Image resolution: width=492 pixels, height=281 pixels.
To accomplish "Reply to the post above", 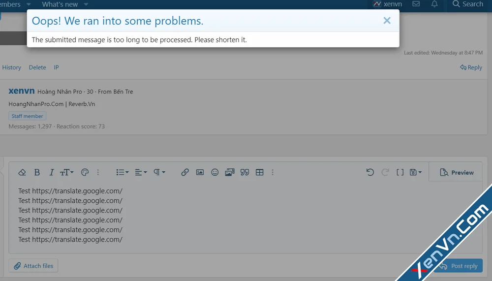I will (x=471, y=67).
